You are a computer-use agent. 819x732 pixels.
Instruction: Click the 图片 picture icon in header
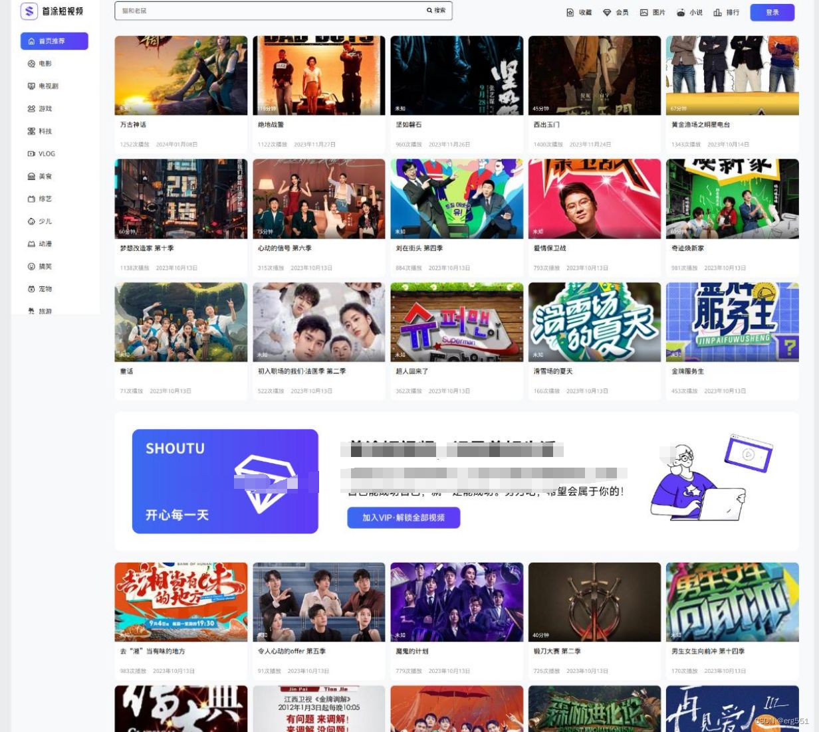click(x=643, y=13)
